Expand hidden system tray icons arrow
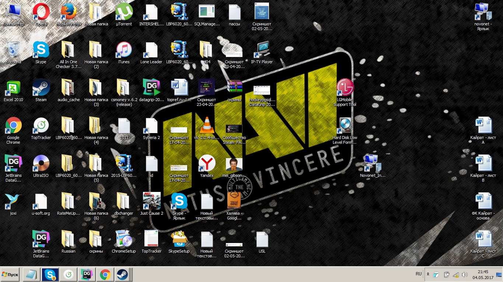 click(x=428, y=274)
